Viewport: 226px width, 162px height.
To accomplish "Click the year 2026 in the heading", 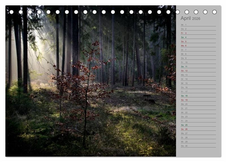I will coord(196,19).
